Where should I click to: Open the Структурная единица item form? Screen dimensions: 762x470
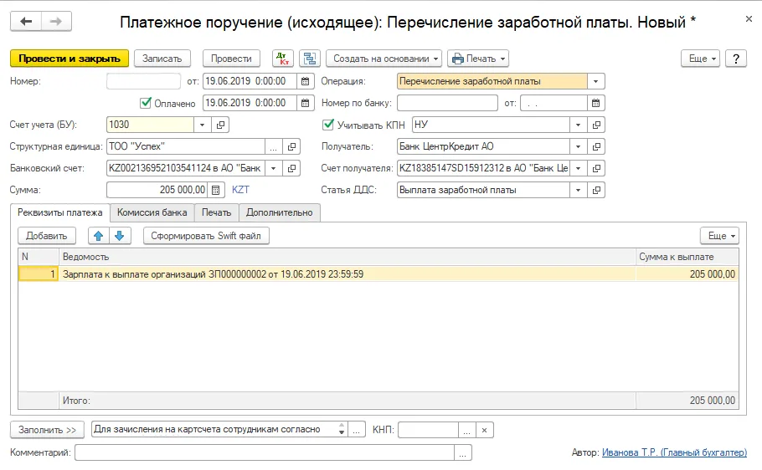291,146
